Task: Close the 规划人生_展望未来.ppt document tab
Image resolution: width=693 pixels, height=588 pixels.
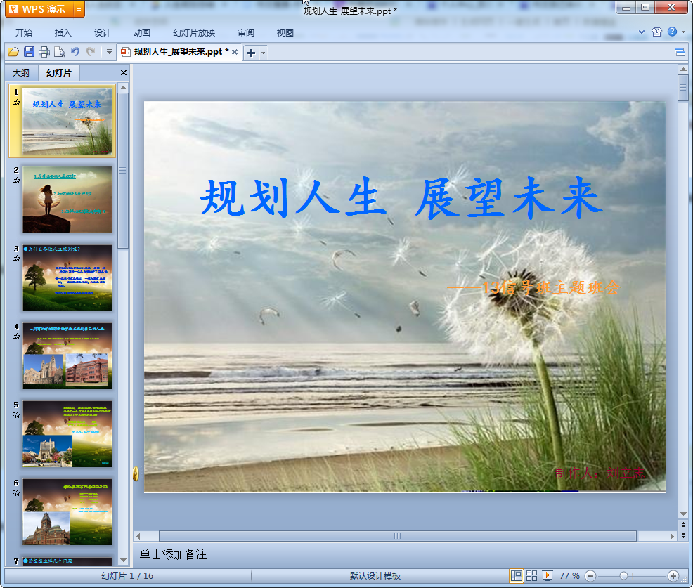Action: click(x=235, y=52)
